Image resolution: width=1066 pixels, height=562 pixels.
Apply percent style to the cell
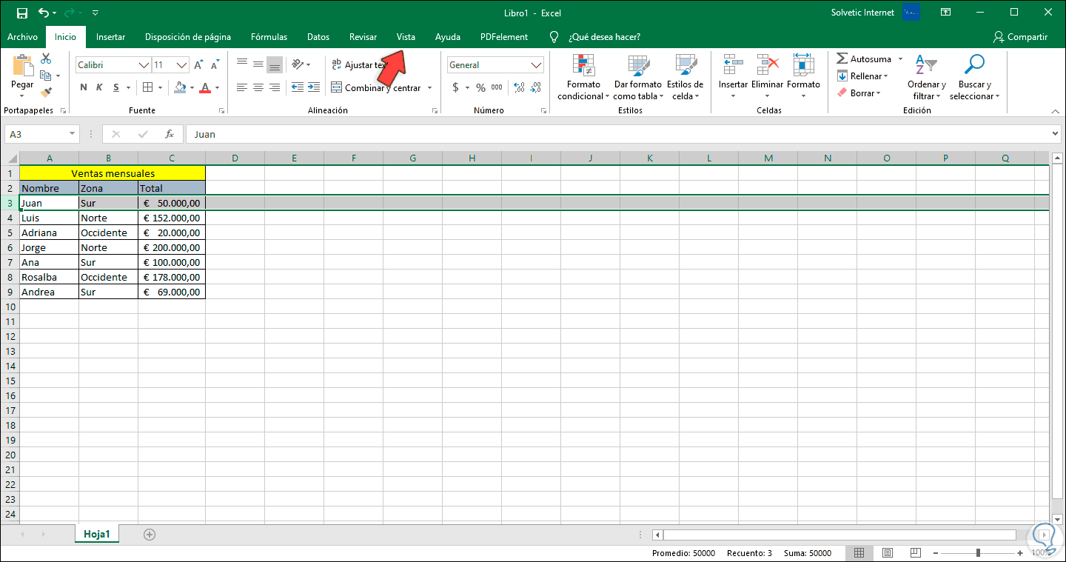point(480,87)
